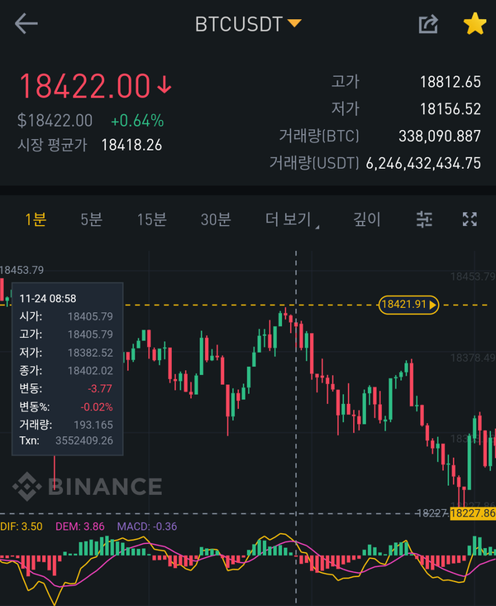Viewport: 496px width, 606px height.
Task: Click the 시장 평균가 18418.26 value
Action: (131, 146)
